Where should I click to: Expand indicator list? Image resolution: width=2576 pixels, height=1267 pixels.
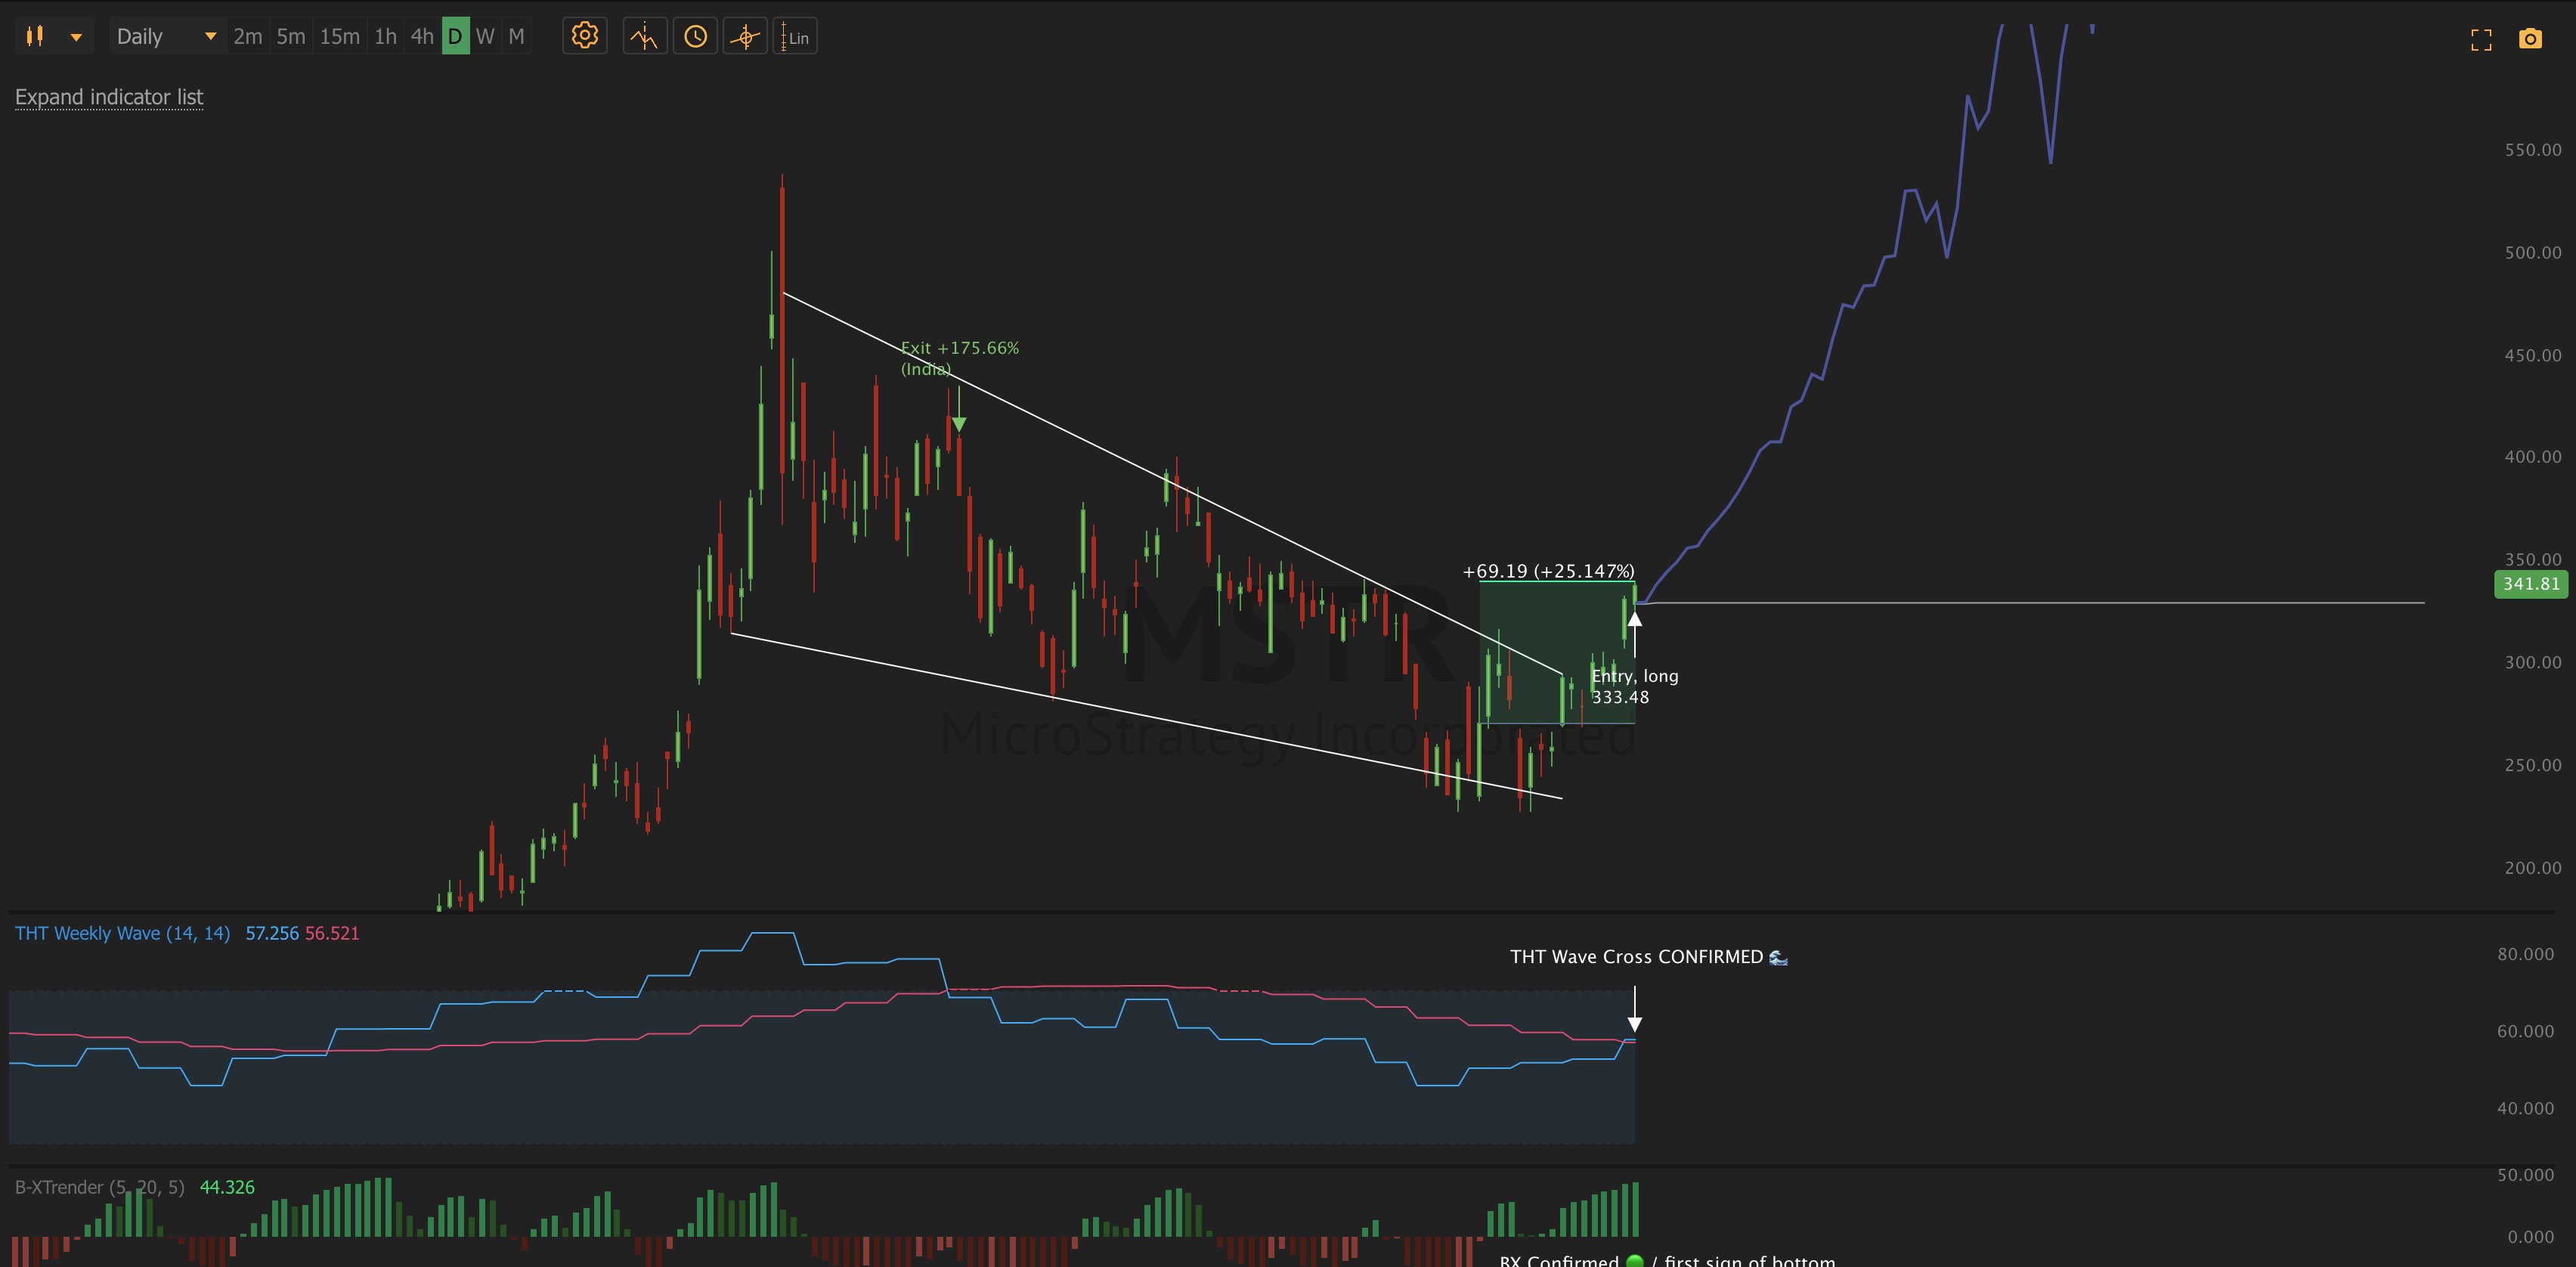109,97
